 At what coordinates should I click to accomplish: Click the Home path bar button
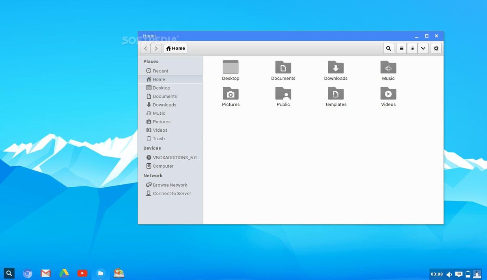click(175, 48)
